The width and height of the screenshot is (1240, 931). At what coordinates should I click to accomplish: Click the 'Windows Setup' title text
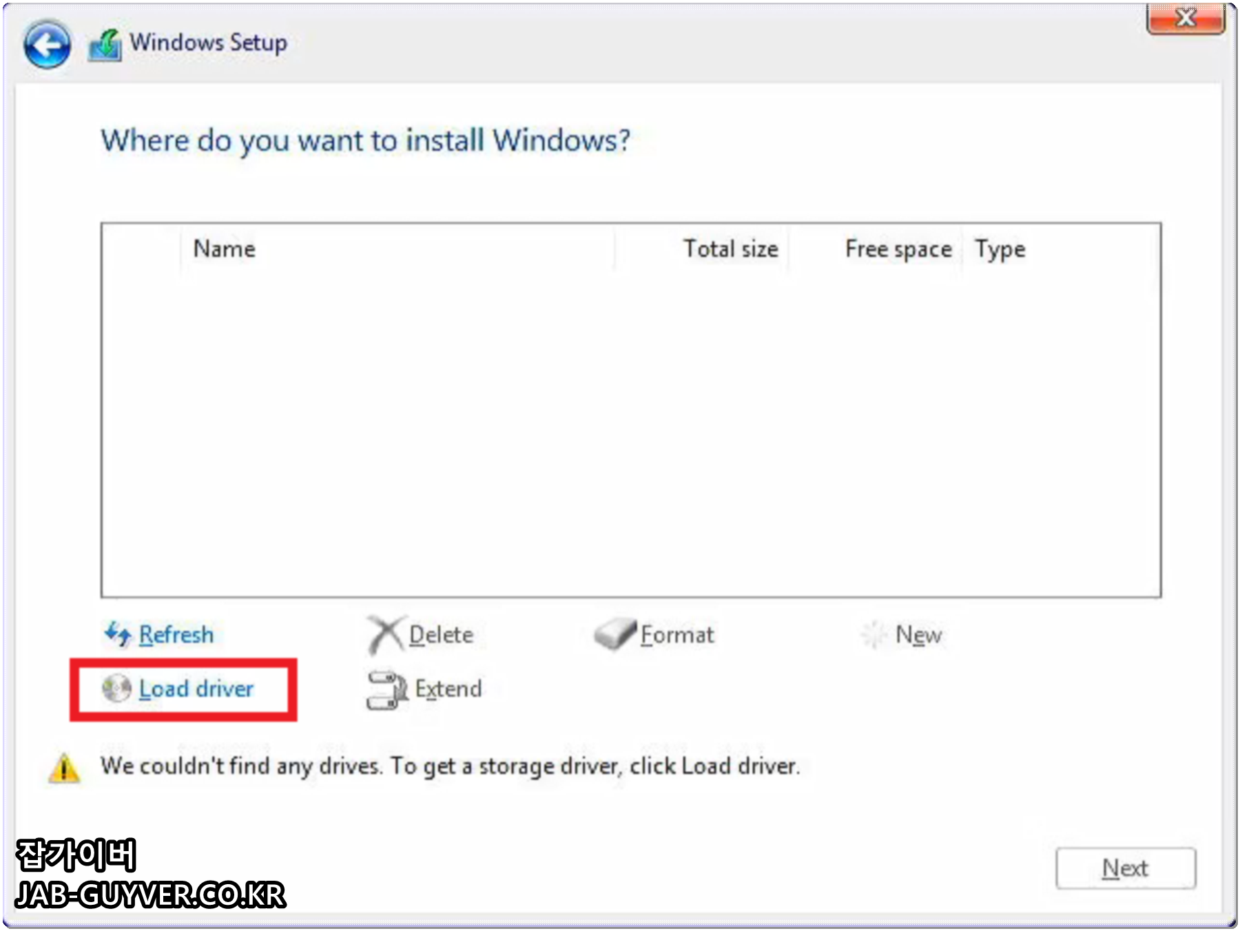[208, 43]
